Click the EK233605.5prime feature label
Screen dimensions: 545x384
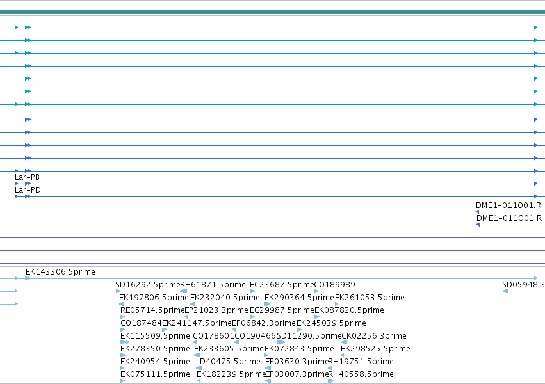coord(229,349)
